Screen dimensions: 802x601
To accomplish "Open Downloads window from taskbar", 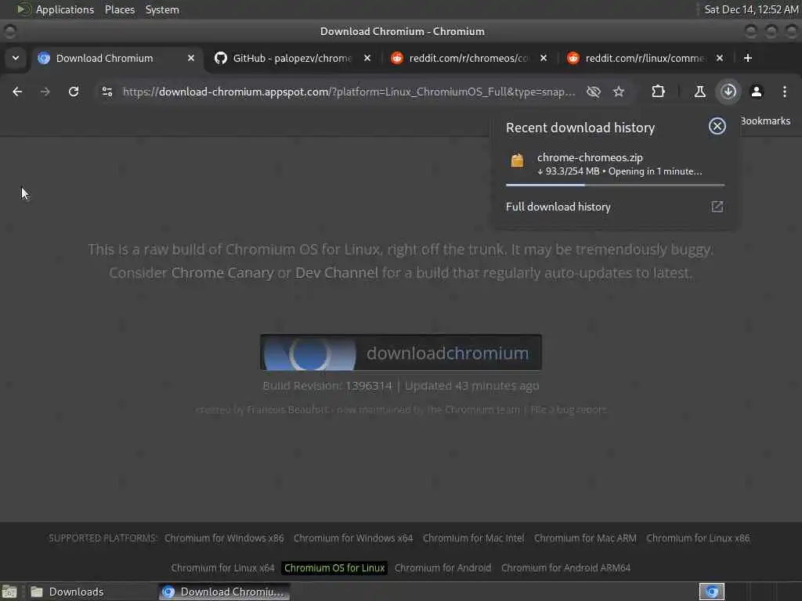I will [x=92, y=592].
